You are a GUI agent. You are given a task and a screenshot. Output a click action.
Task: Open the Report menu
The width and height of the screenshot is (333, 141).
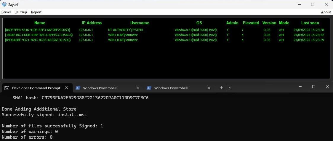pyautogui.click(x=36, y=12)
